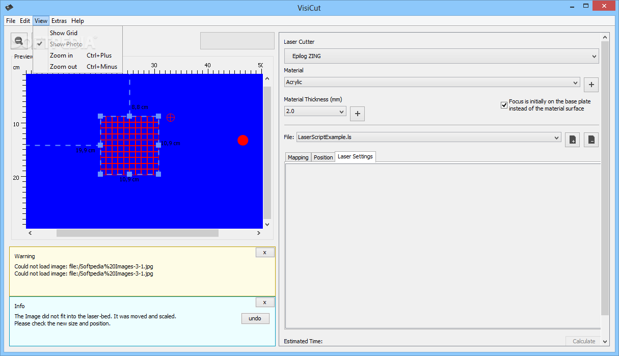Viewport: 619px width, 356px height.
Task: Click the zoom out magnifier icon
Action: 19,41
